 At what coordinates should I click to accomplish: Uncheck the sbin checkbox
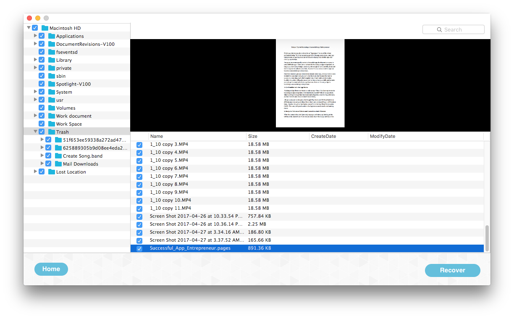pos(42,76)
